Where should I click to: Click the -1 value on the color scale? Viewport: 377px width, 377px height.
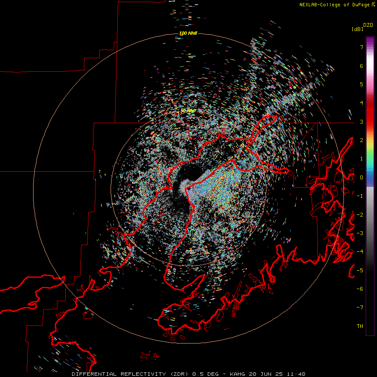360,196
